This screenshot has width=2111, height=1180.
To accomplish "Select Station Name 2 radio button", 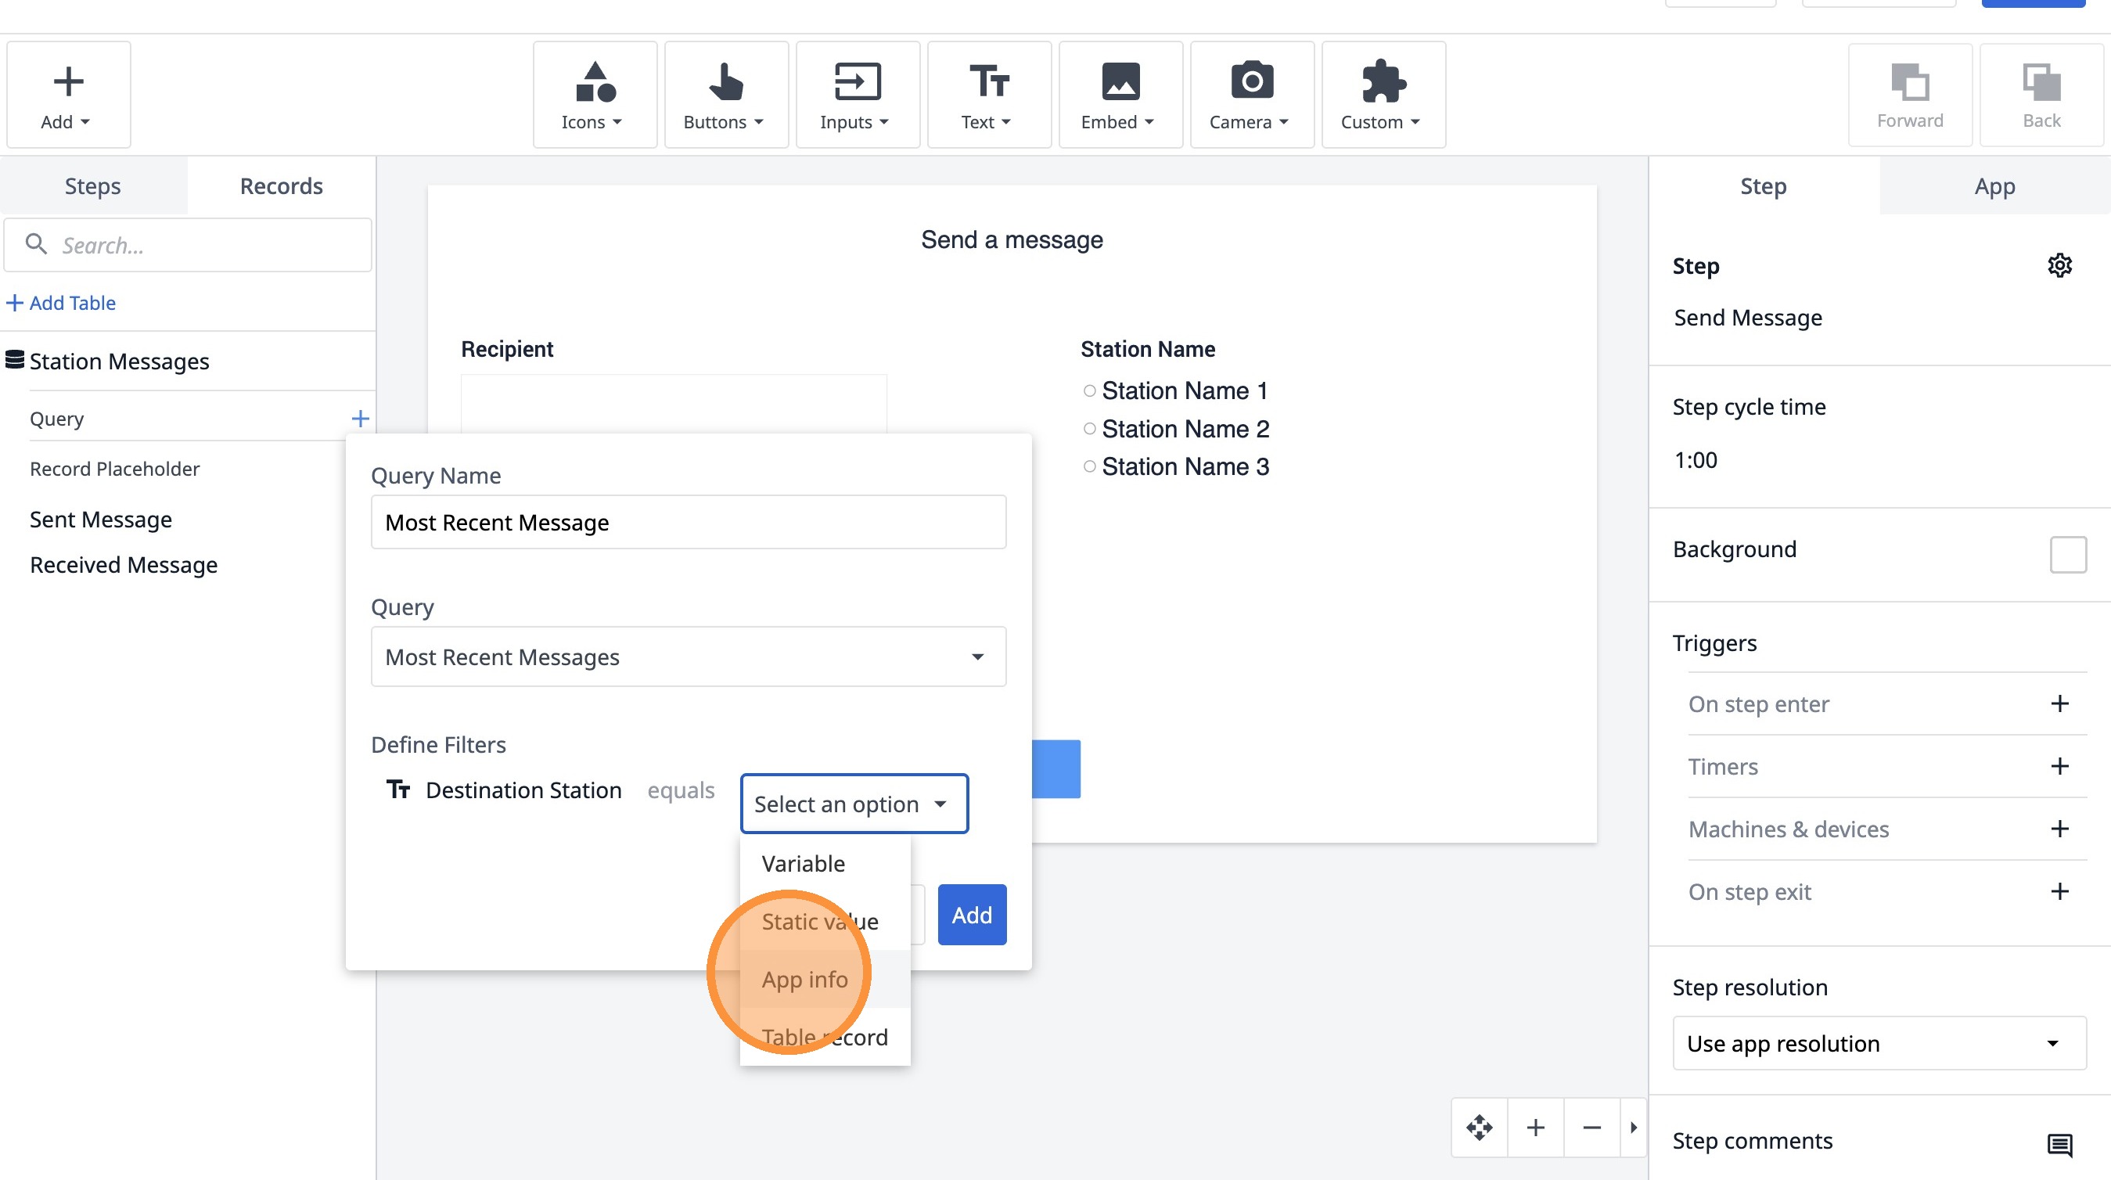I will click(1089, 429).
